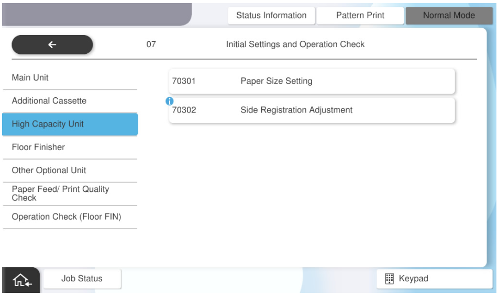
Task: Click the keypad grid icon
Action: pyautogui.click(x=389, y=279)
